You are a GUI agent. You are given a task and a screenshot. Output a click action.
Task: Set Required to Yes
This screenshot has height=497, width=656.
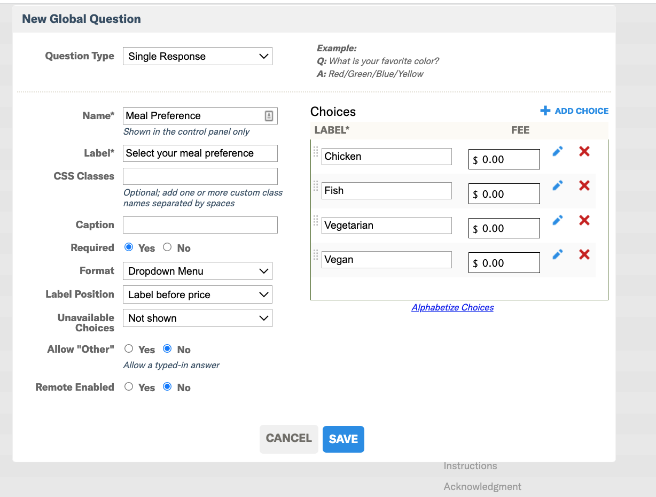[129, 247]
